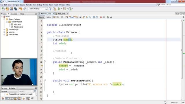Click the Open Project toolbar icon
This screenshot has width=185, height=104.
click(x=11, y=9)
